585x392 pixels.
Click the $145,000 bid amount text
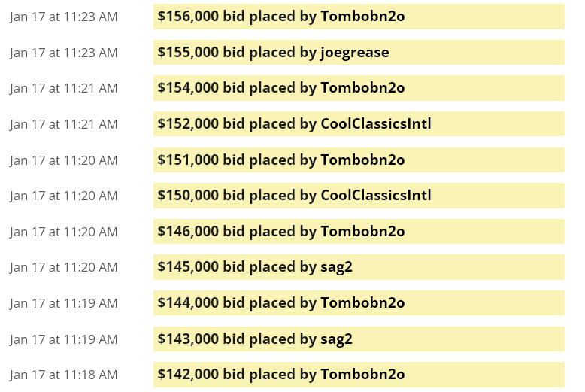tap(188, 267)
